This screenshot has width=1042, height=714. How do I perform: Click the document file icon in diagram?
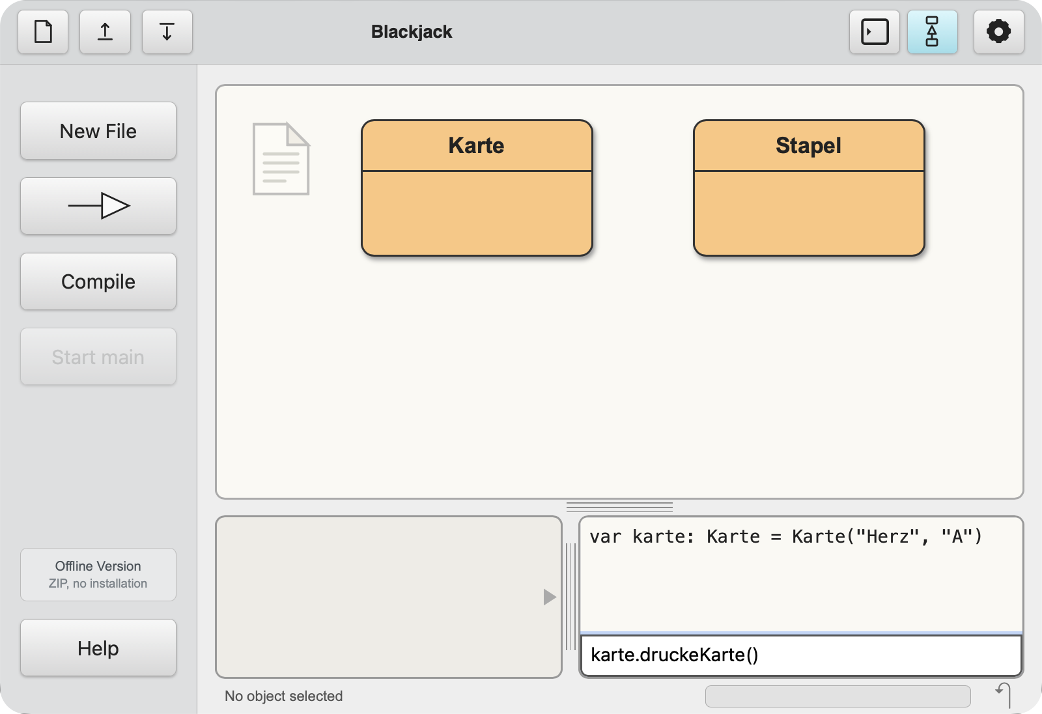[x=281, y=159]
